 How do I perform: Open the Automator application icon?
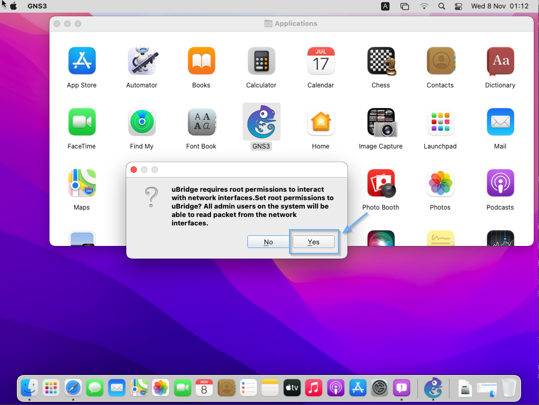[x=142, y=61]
